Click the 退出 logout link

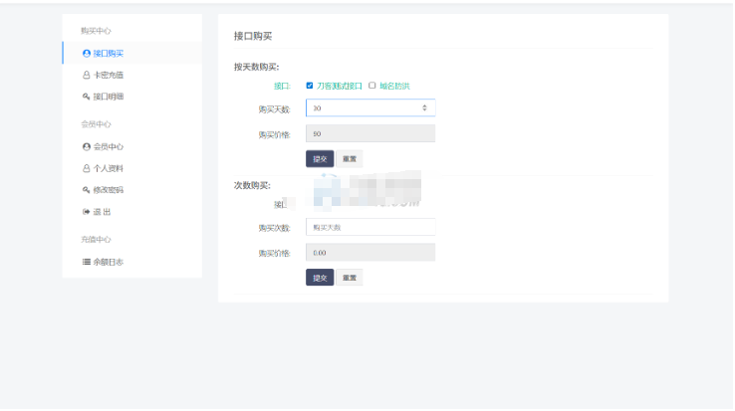coord(132,212)
